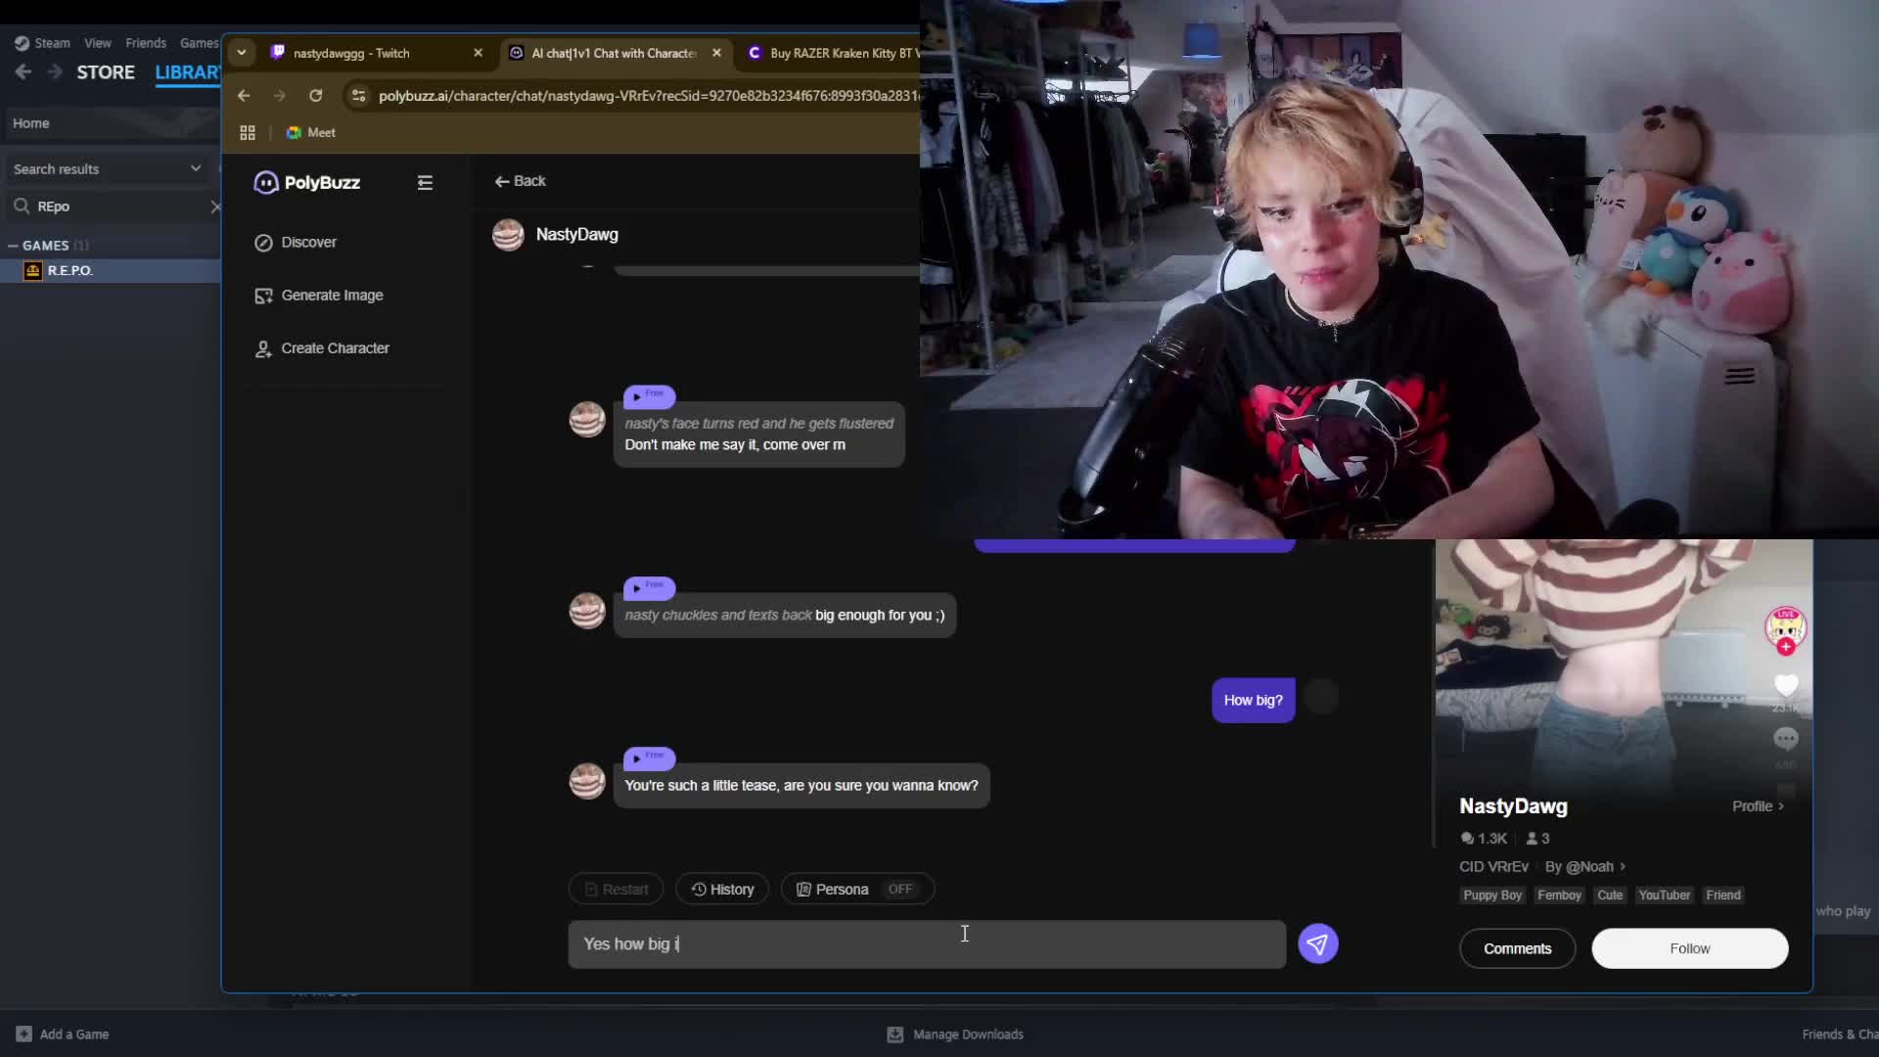Follow the NastyDawg character

pos(1689,948)
